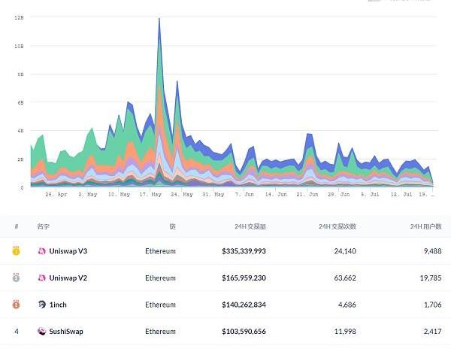Select the 19,785 users value
451x349 pixels.
tap(431, 278)
